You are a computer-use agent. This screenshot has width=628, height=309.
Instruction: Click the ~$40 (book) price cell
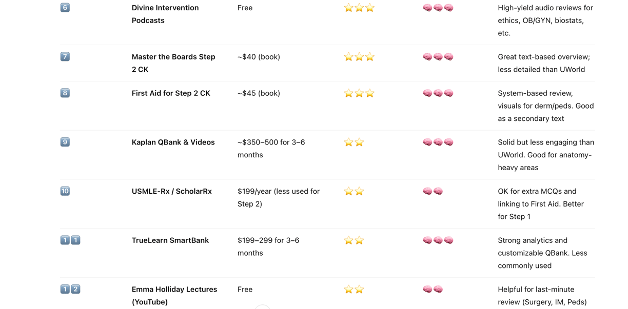pyautogui.click(x=259, y=57)
